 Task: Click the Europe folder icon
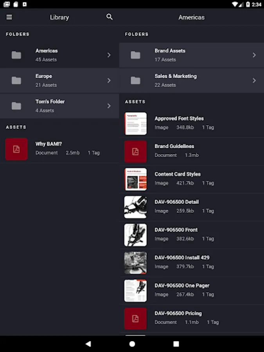tap(16, 80)
